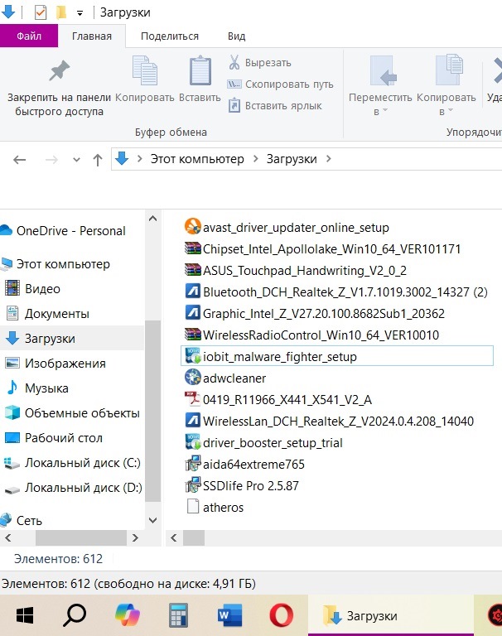Click the forward navigation arrow

point(51,160)
